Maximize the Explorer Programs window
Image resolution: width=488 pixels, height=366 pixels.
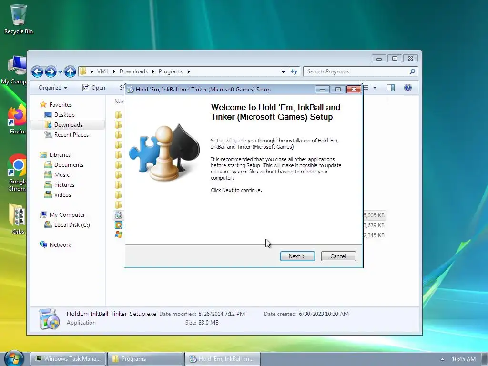(x=395, y=59)
